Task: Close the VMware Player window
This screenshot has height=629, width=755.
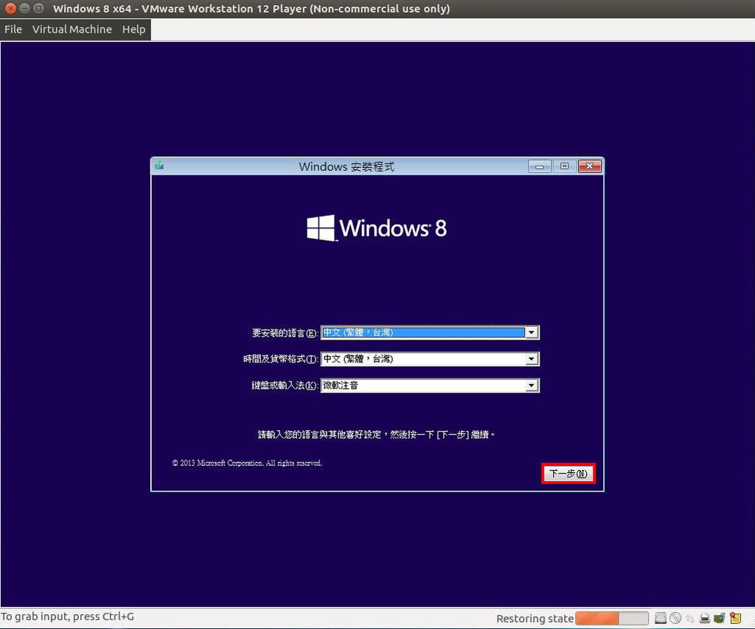Action: [x=10, y=9]
